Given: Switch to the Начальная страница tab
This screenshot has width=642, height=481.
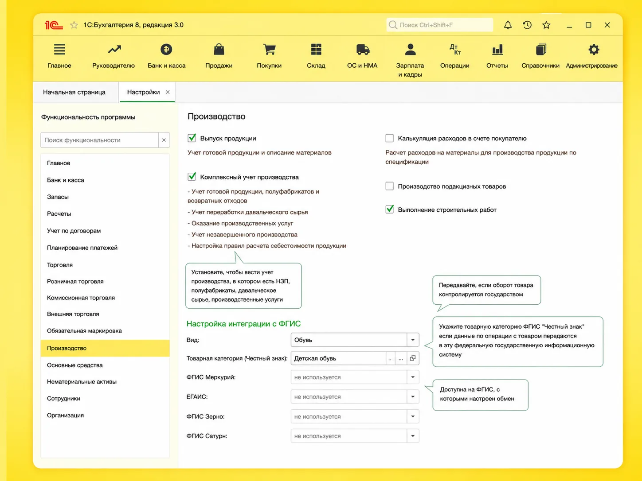Looking at the screenshot, I should (x=74, y=92).
